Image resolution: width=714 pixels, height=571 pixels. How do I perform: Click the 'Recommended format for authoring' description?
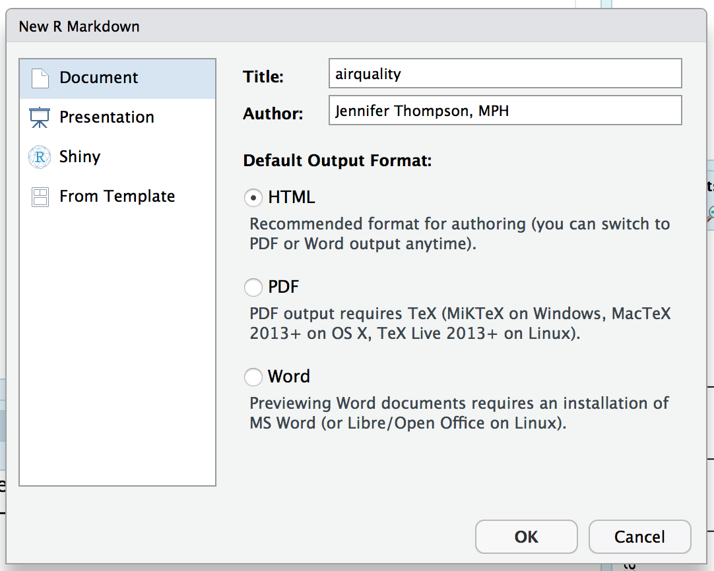tap(460, 234)
